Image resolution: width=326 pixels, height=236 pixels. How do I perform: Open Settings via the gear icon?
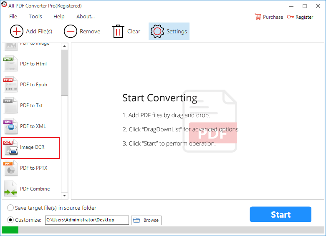click(157, 31)
